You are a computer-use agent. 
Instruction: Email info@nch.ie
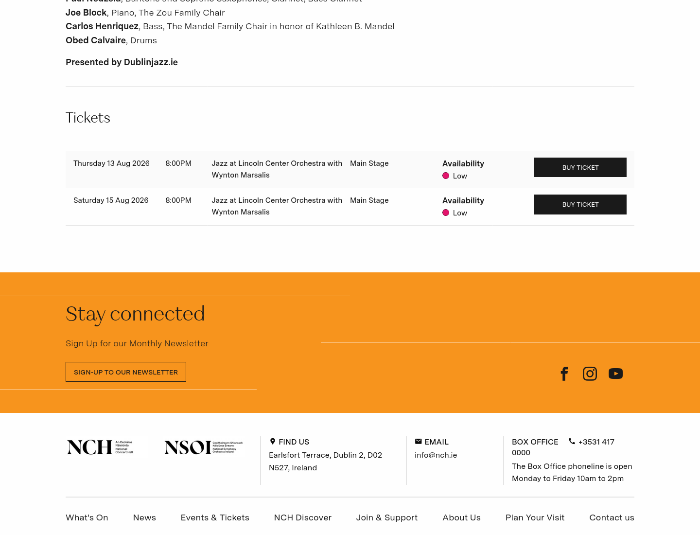(436, 455)
